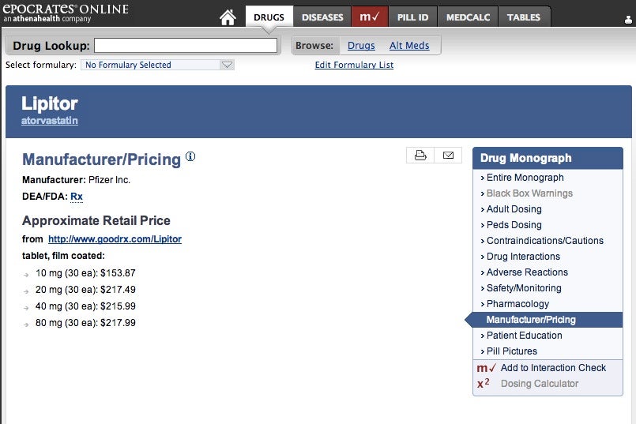Open the goodrx.com/Lipitor link

tap(115, 238)
